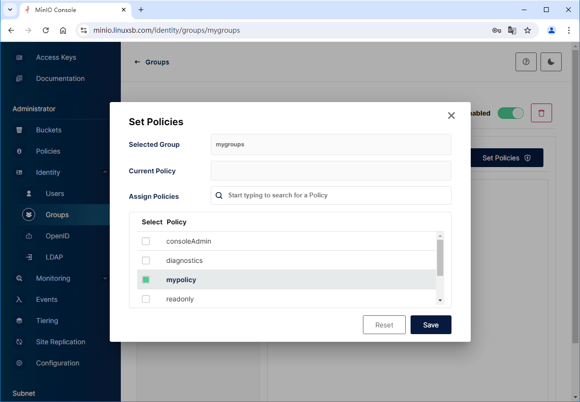Click the Site Replication icon
The height and width of the screenshot is (402, 580).
pos(19,342)
